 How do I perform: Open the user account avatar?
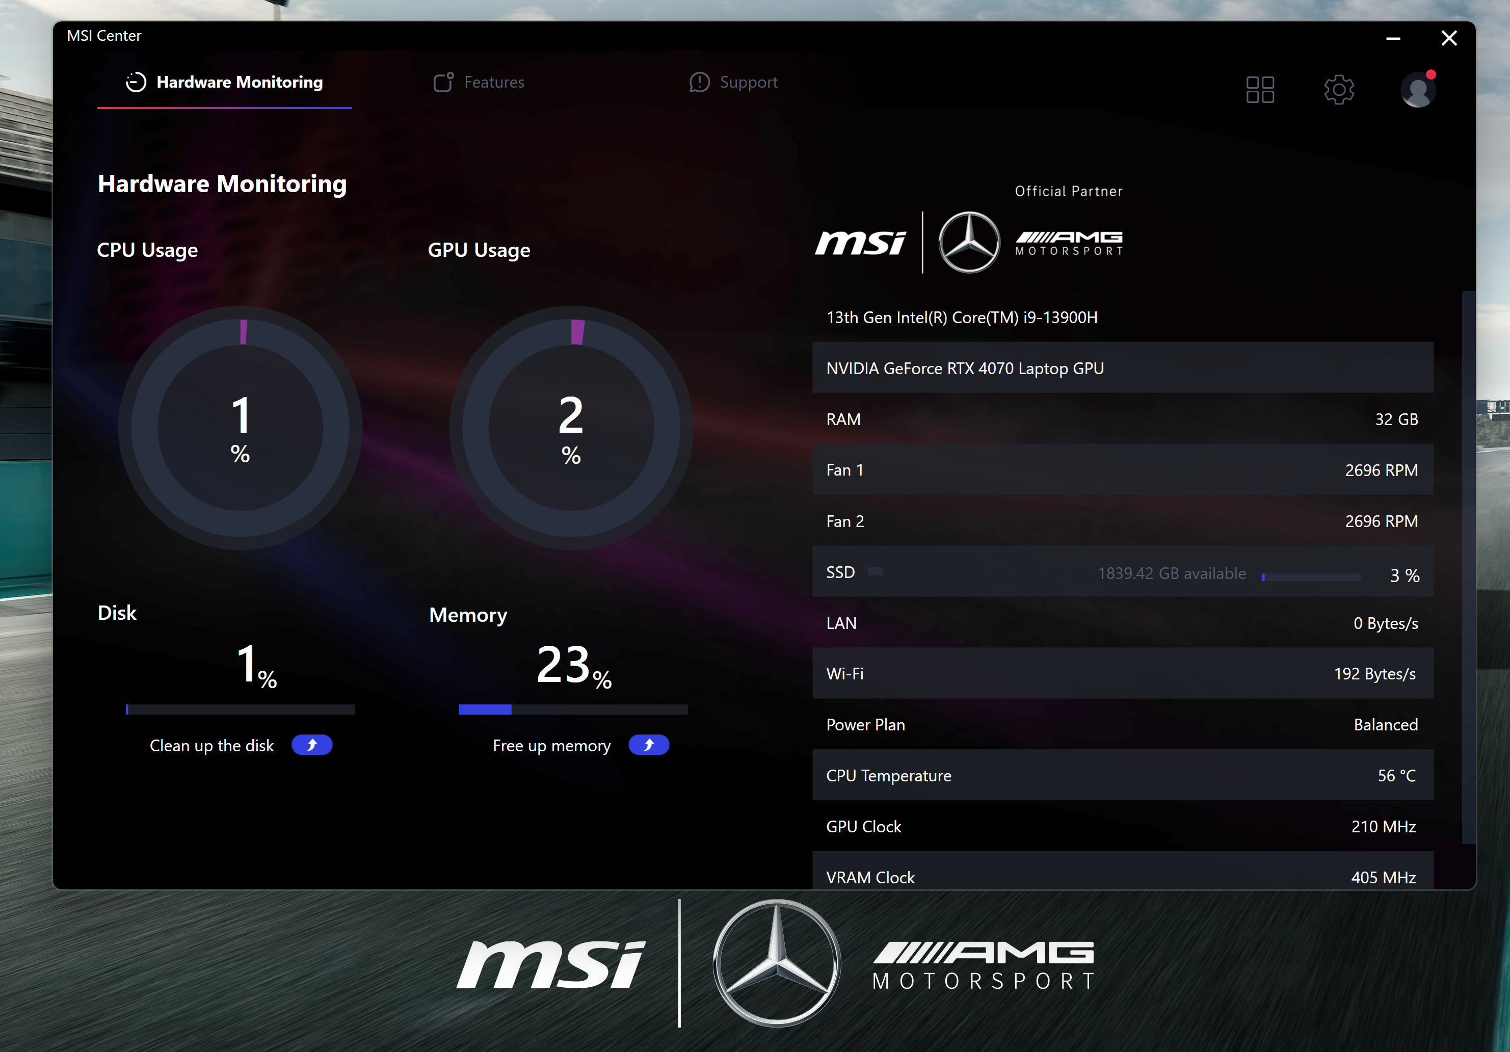(1418, 90)
